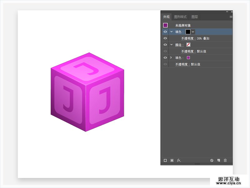The height and width of the screenshot is (188, 250).
Task: Toggle the stroke (描边) eye icon
Action: 165,45
